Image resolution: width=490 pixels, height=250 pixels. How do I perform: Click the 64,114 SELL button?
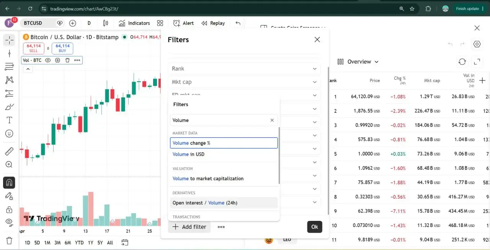[34, 48]
